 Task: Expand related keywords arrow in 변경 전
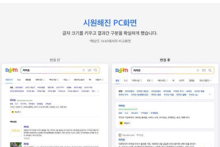pyautogui.click(x=98, y=91)
